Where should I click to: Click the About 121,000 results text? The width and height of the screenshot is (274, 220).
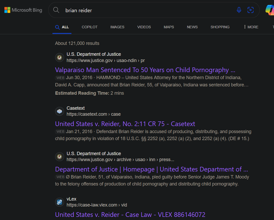(x=77, y=43)
